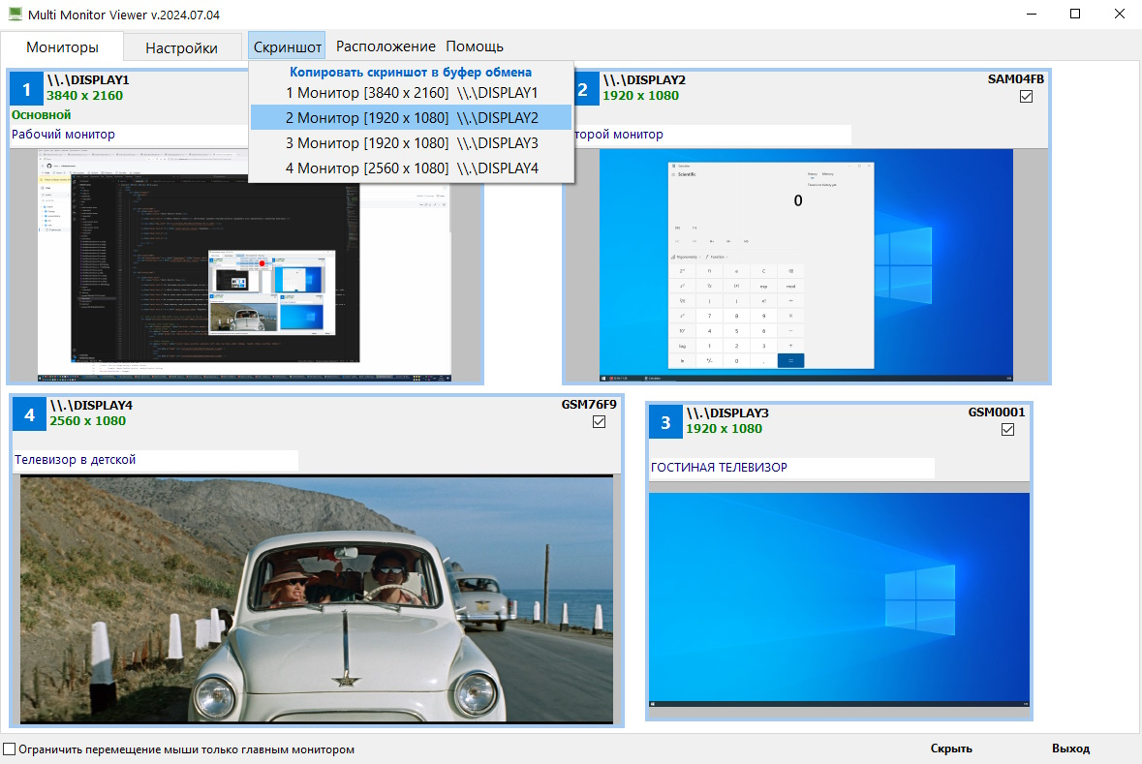Click the blue number 3 monitor badge

(x=665, y=422)
